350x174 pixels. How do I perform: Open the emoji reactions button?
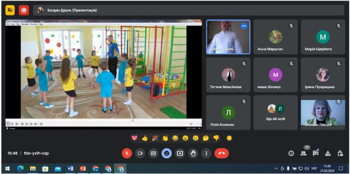click(167, 154)
